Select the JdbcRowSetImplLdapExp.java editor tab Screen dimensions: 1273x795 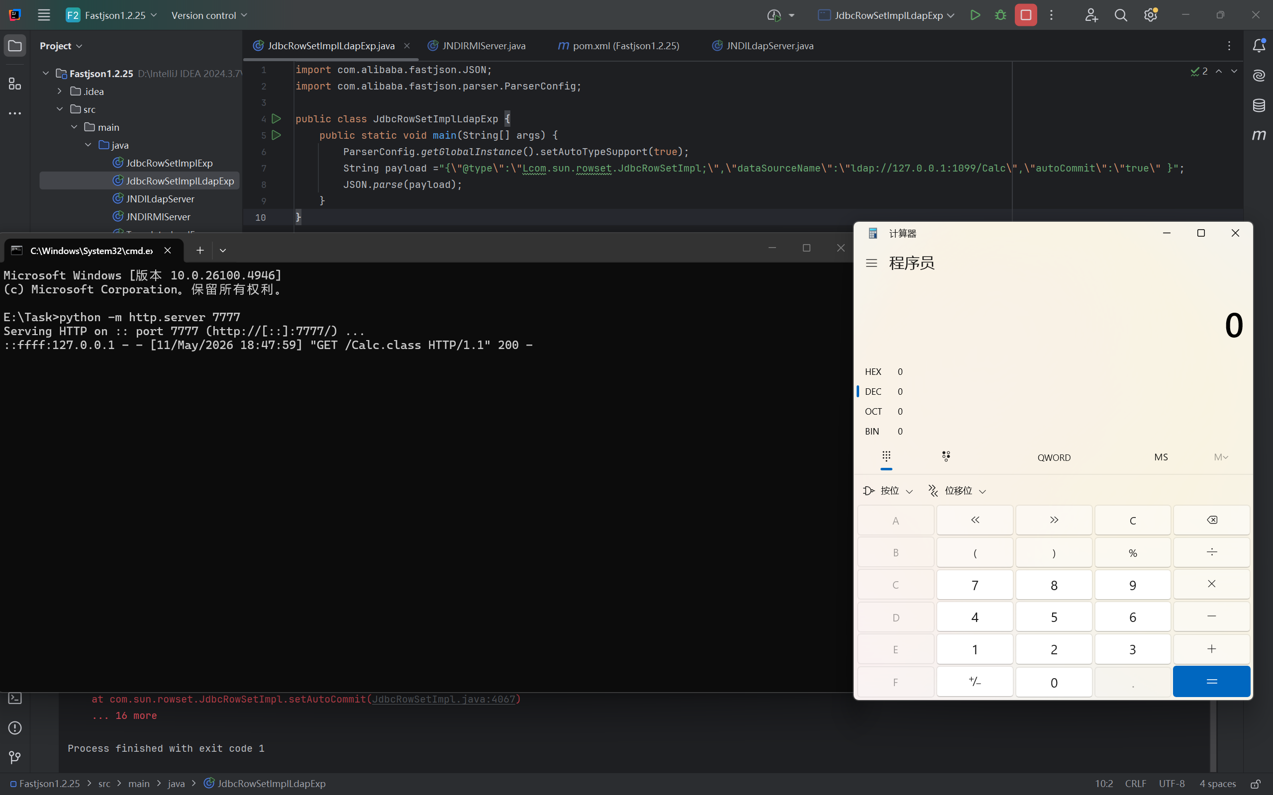coord(331,46)
